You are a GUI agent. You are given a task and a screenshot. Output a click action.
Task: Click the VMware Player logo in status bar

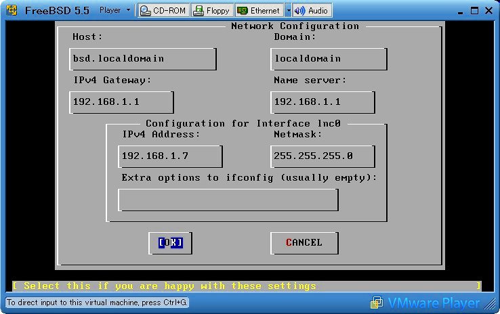click(x=425, y=302)
